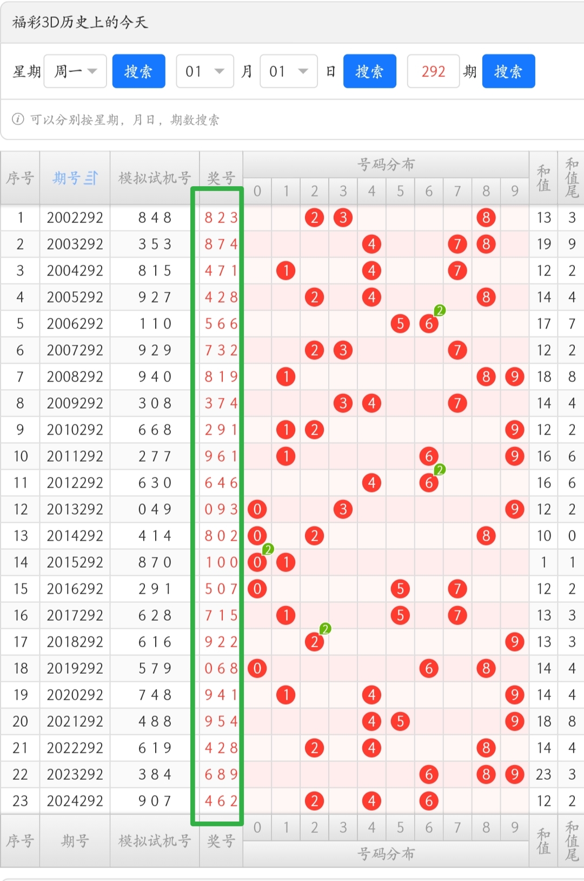Click winning number 1 0 0 in row 14
Image resolution: width=584 pixels, height=881 pixels.
click(221, 562)
